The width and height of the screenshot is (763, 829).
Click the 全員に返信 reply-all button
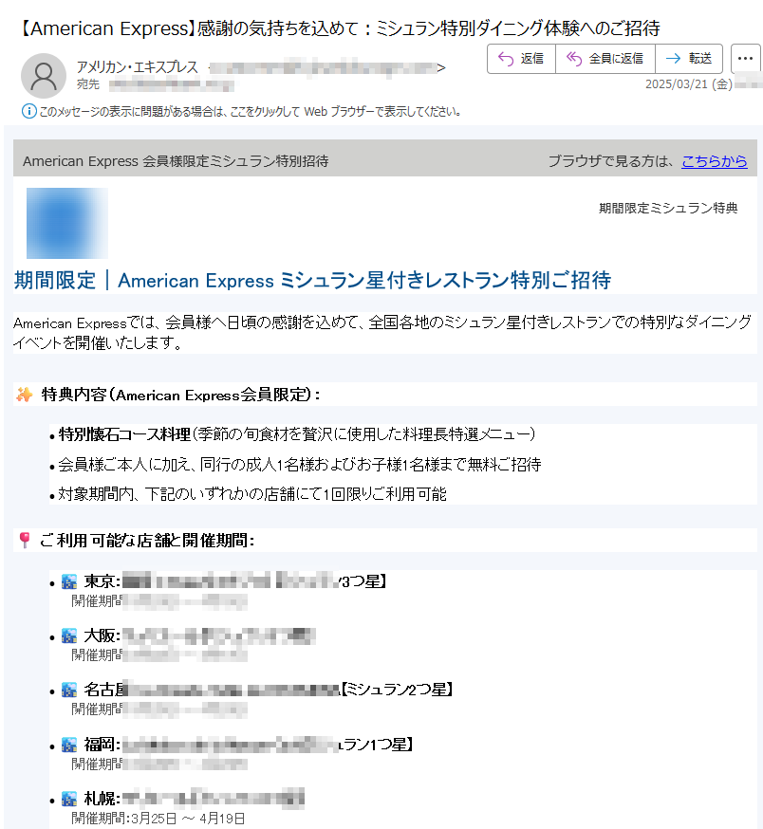605,59
